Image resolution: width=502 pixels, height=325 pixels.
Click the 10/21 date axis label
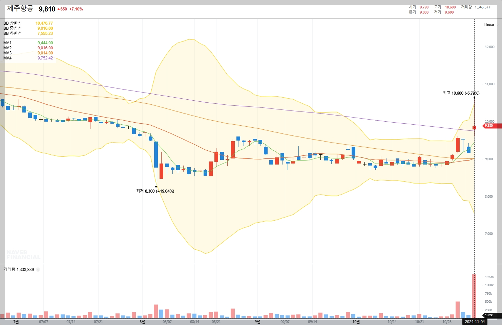(419, 322)
